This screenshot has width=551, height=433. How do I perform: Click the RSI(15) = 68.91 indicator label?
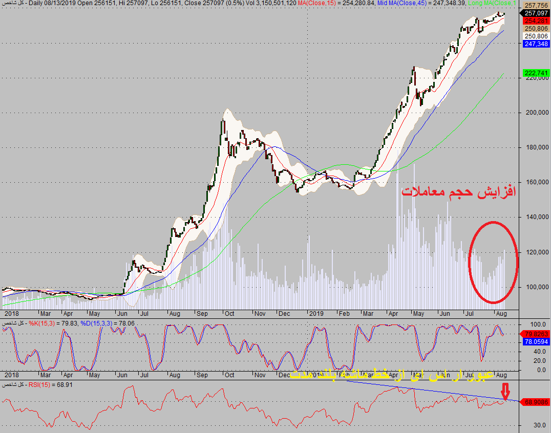pyautogui.click(x=51, y=385)
